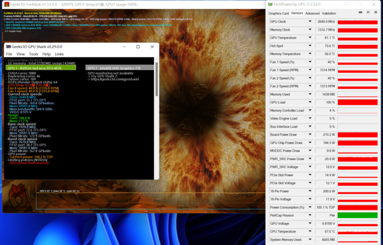This screenshot has width=383, height=245.
Task: Open the Board Power Draw dropdown
Action: (x=310, y=134)
